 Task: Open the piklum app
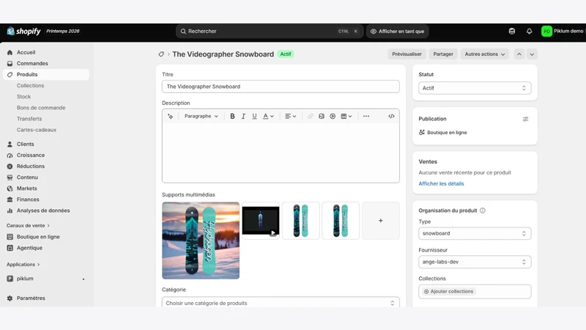point(25,279)
